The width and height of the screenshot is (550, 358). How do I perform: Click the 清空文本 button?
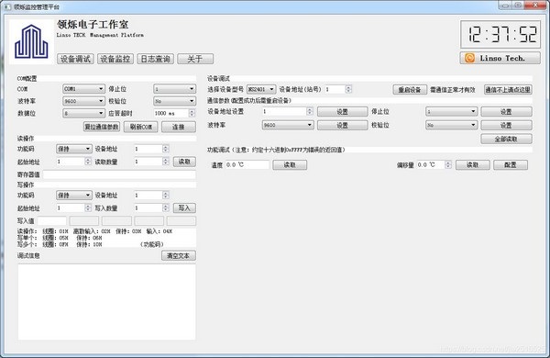pos(179,256)
